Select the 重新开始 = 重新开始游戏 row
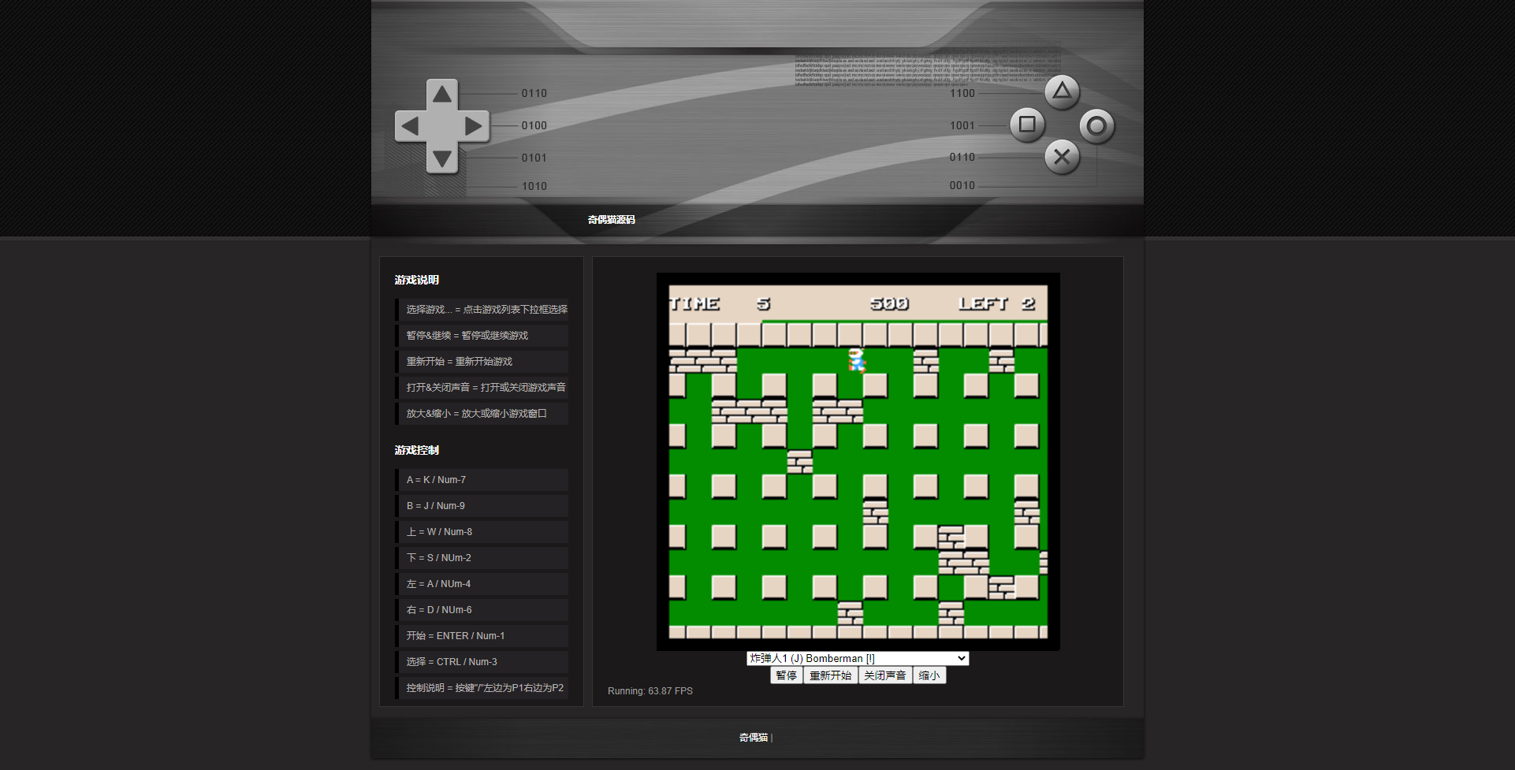 (x=482, y=362)
